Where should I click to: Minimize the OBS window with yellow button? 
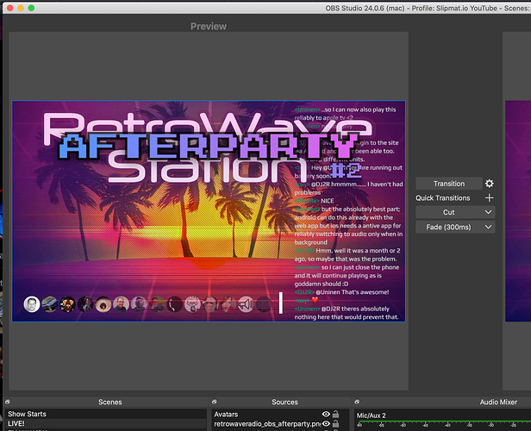click(21, 8)
